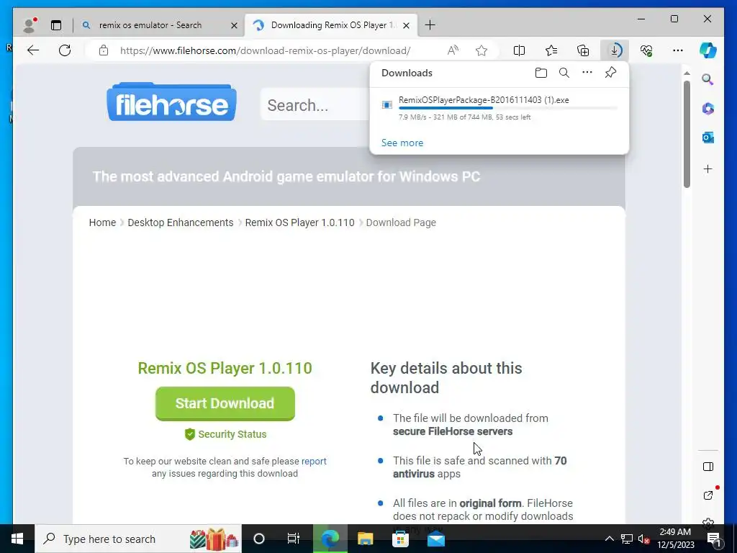
Task: Refresh the page with the reload icon
Action: [x=65, y=50]
